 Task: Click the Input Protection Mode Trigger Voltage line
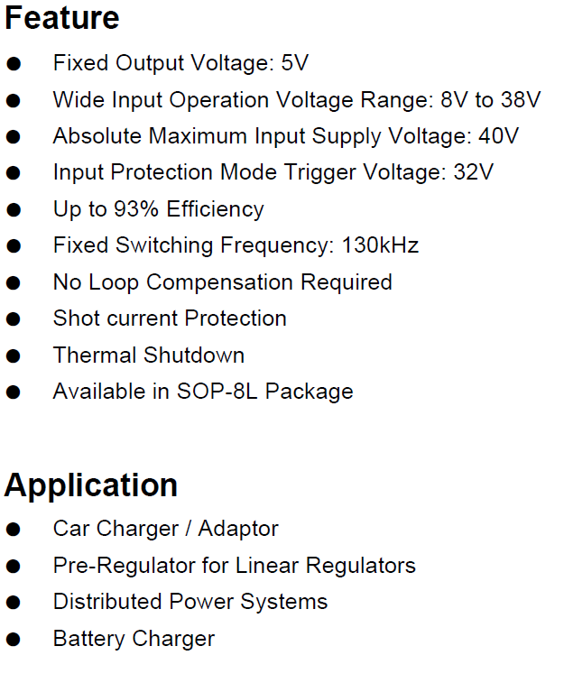pyautogui.click(x=273, y=173)
